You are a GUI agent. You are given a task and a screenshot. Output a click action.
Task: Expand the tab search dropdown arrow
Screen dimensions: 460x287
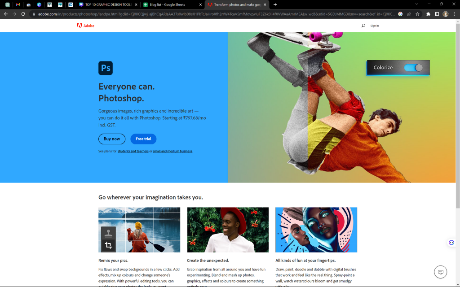(416, 4)
